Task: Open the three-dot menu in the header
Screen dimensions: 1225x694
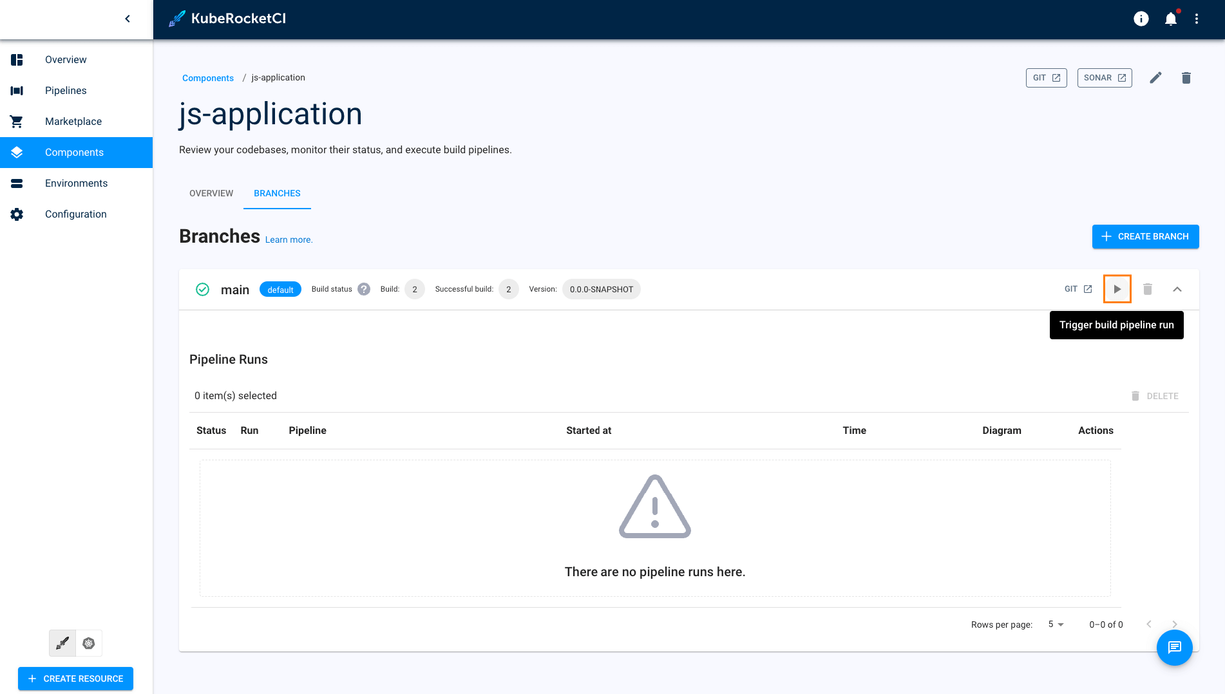Action: click(x=1197, y=19)
